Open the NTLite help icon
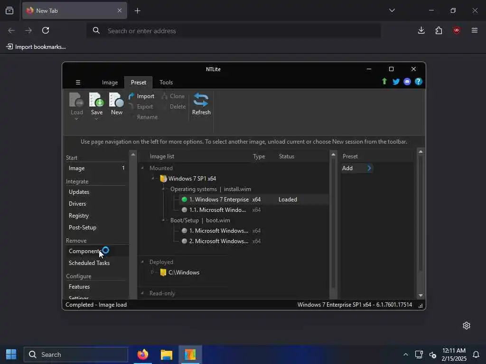The image size is (486, 364). click(x=419, y=82)
